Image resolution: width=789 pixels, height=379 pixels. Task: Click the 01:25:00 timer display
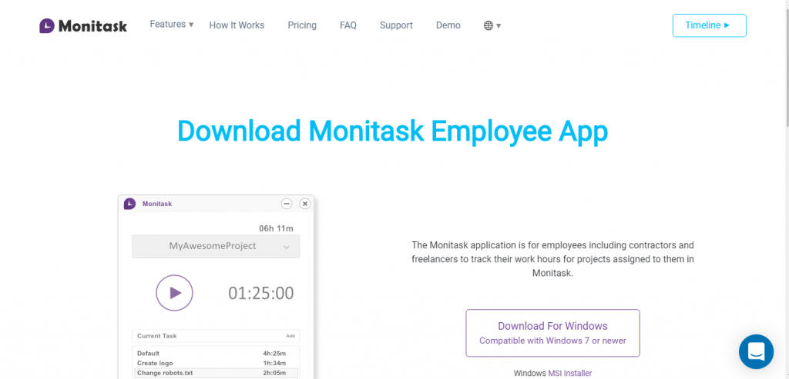point(260,293)
